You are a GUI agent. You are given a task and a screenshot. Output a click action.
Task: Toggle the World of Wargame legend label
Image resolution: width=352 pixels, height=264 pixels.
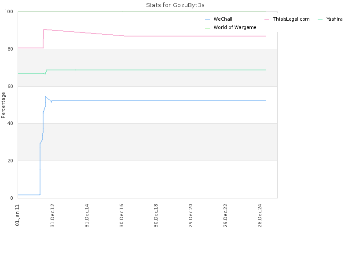[x=235, y=27]
